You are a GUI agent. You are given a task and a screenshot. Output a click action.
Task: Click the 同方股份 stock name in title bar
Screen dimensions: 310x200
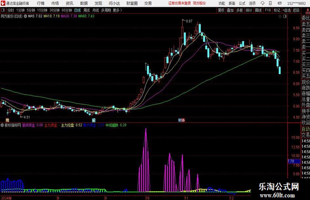coord(199,3)
